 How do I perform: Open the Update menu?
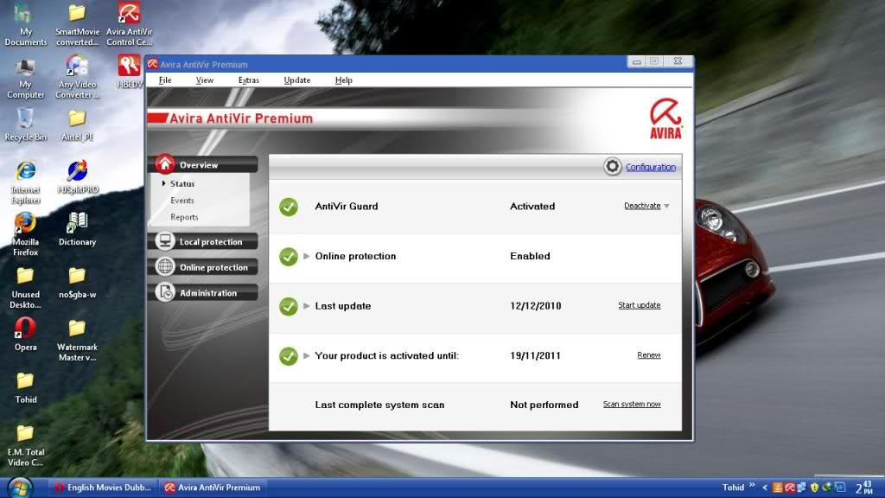297,80
